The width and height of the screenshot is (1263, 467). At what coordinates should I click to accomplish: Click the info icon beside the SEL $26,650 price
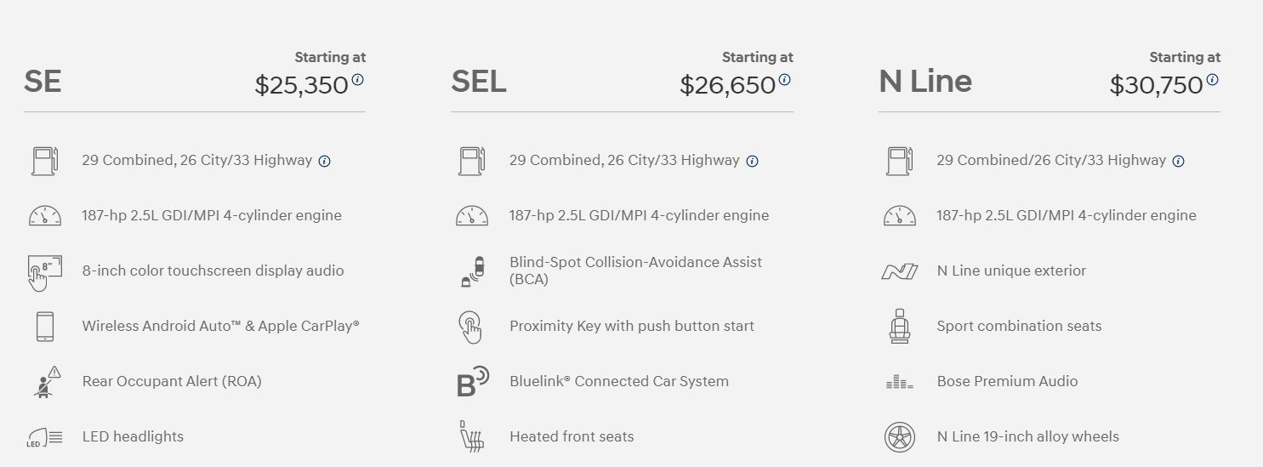(x=784, y=79)
